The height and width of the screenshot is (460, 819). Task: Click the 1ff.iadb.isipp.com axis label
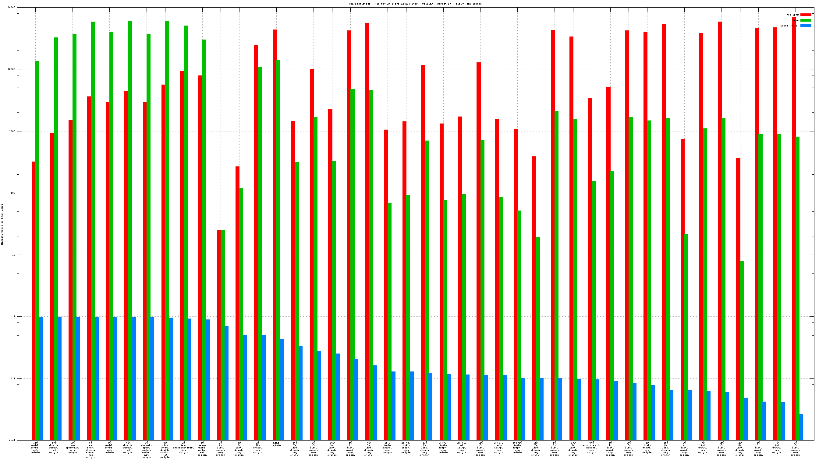coord(387,447)
